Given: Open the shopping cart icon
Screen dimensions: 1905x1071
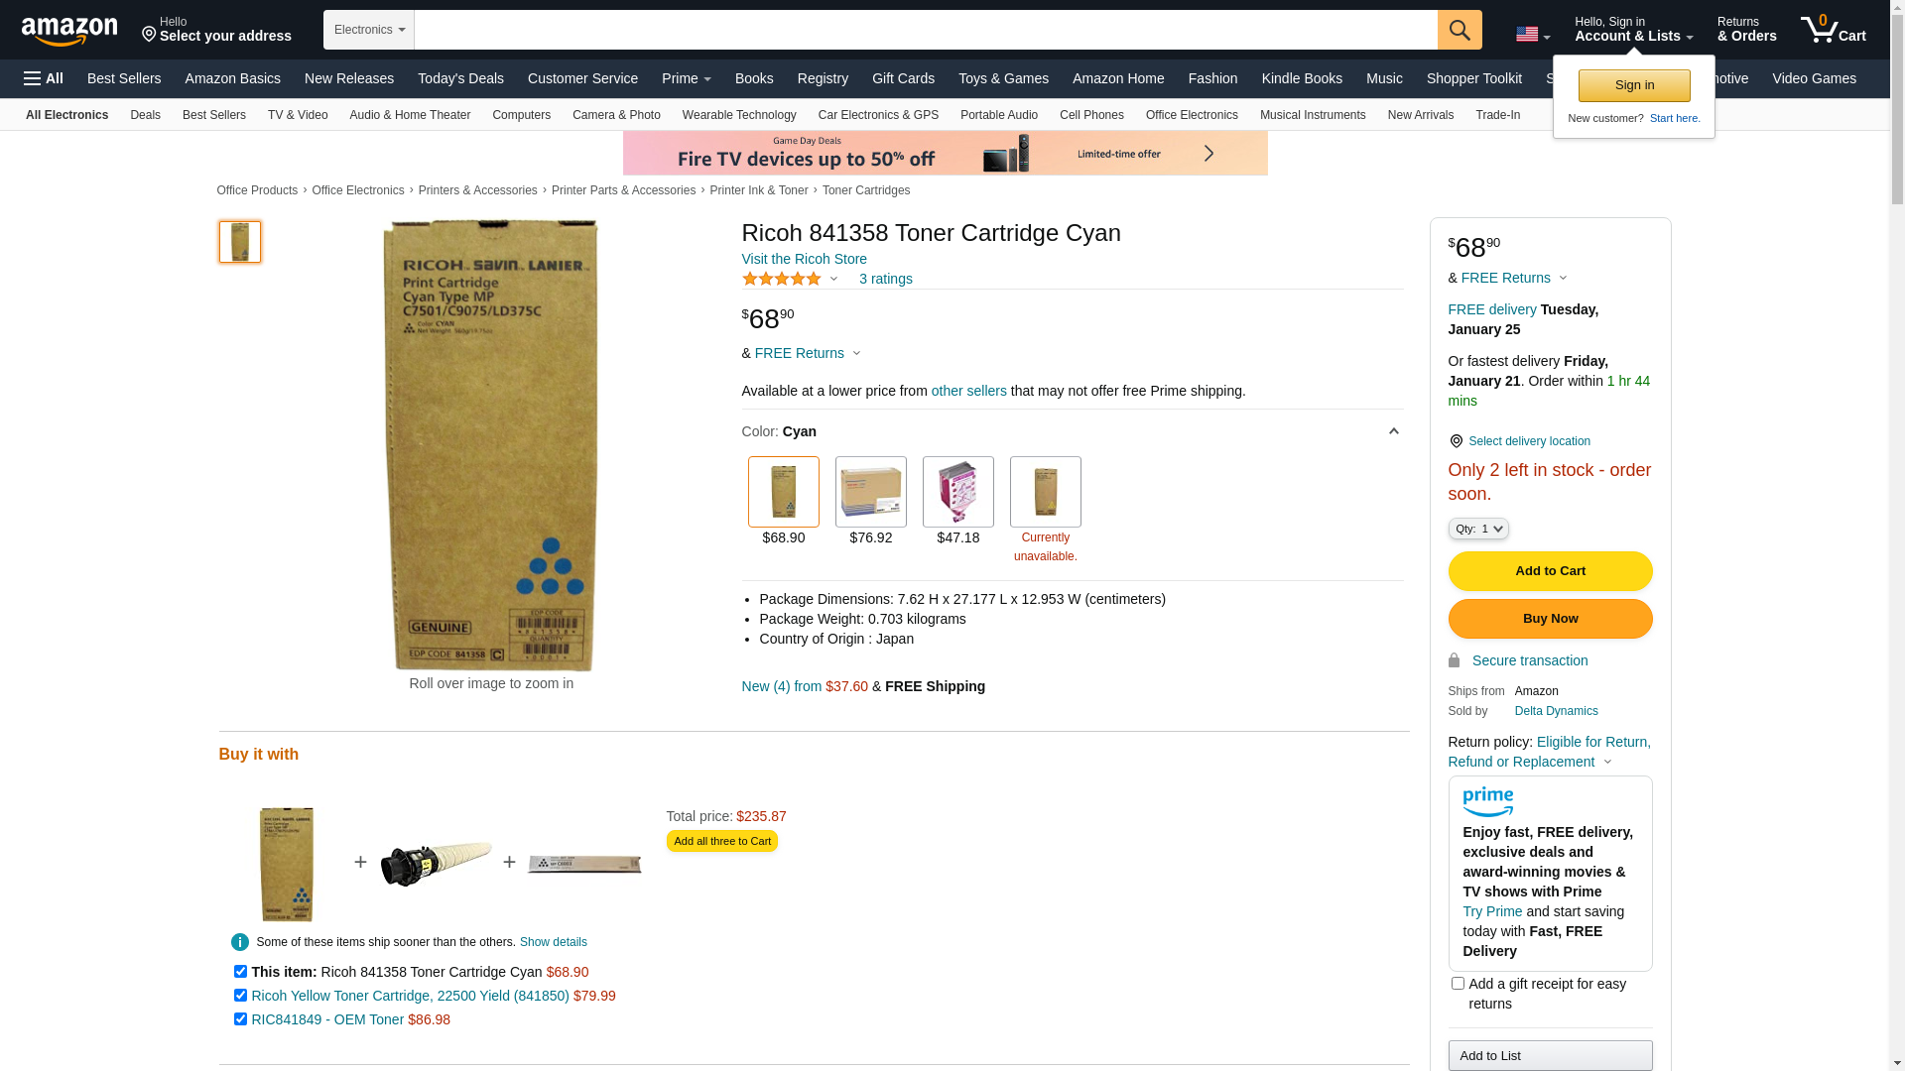Looking at the screenshot, I should point(1833,29).
